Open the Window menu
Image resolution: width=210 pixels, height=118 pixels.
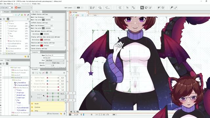click(x=34, y=4)
